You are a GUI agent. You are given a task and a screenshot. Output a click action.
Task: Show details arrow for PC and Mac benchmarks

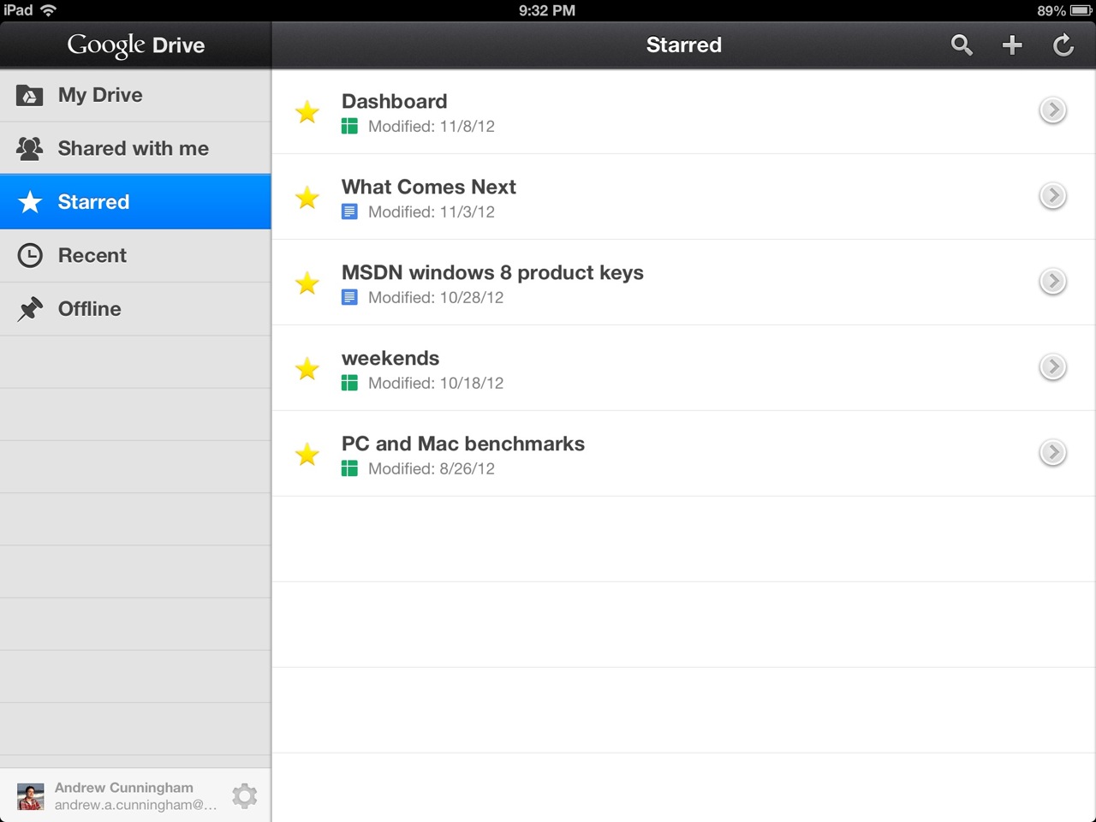pos(1052,453)
